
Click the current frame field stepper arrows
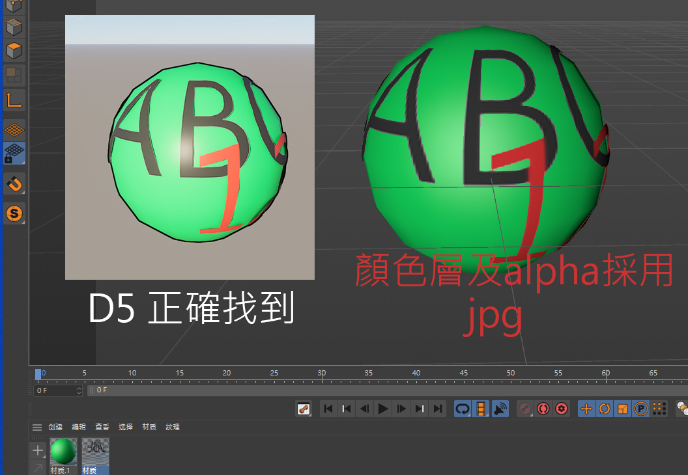coord(79,390)
